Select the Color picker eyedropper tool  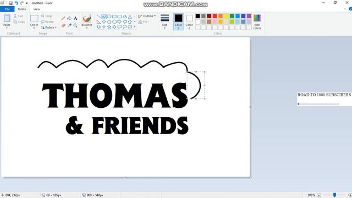(x=69, y=25)
